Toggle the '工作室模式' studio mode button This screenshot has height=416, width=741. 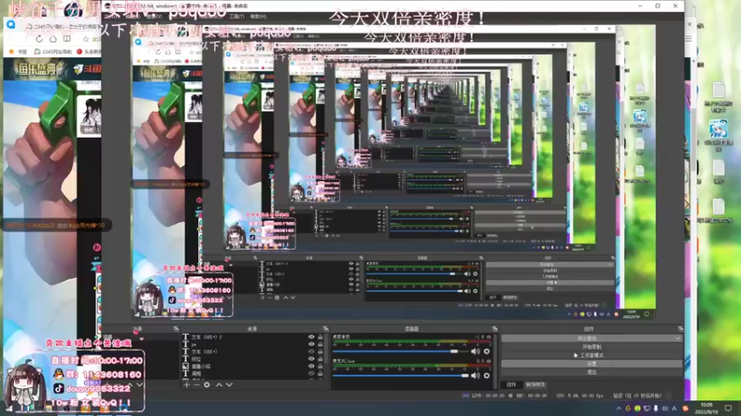(592, 355)
